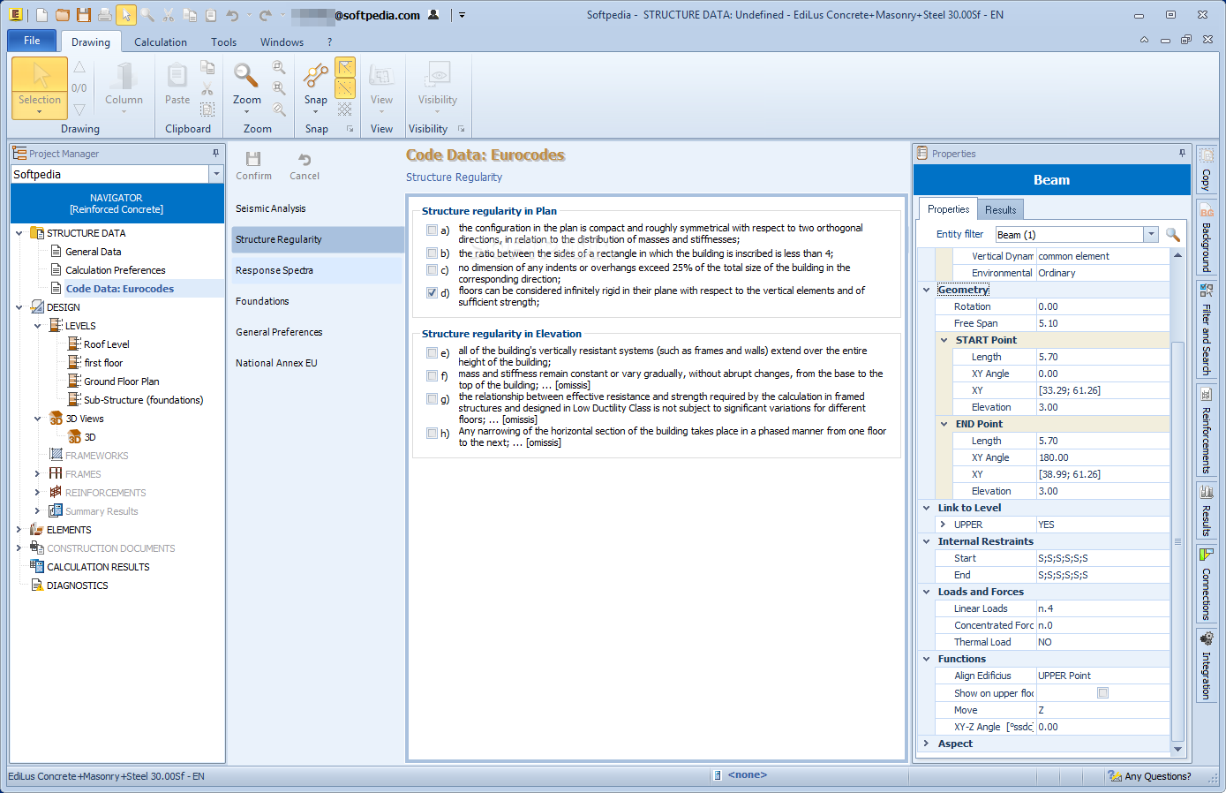Click the Visibility eye icon
Screen dimensions: 1226x793
coord(438,86)
